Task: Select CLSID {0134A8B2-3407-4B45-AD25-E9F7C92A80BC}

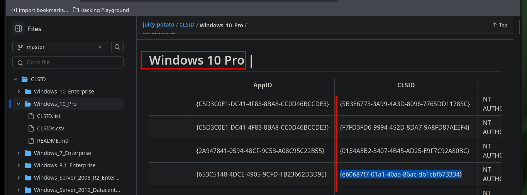Action: 405,151
